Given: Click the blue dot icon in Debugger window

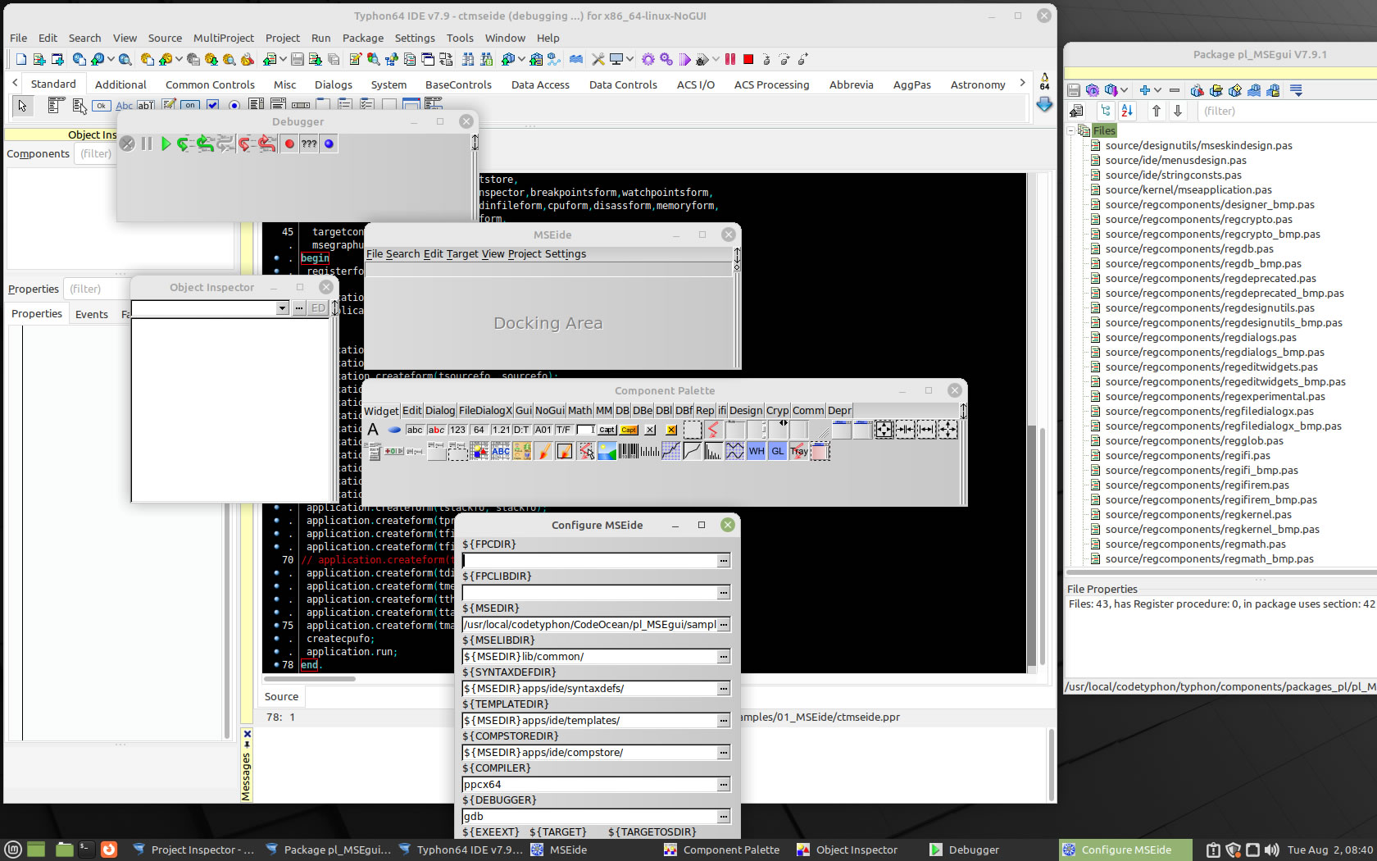Looking at the screenshot, I should coord(329,143).
